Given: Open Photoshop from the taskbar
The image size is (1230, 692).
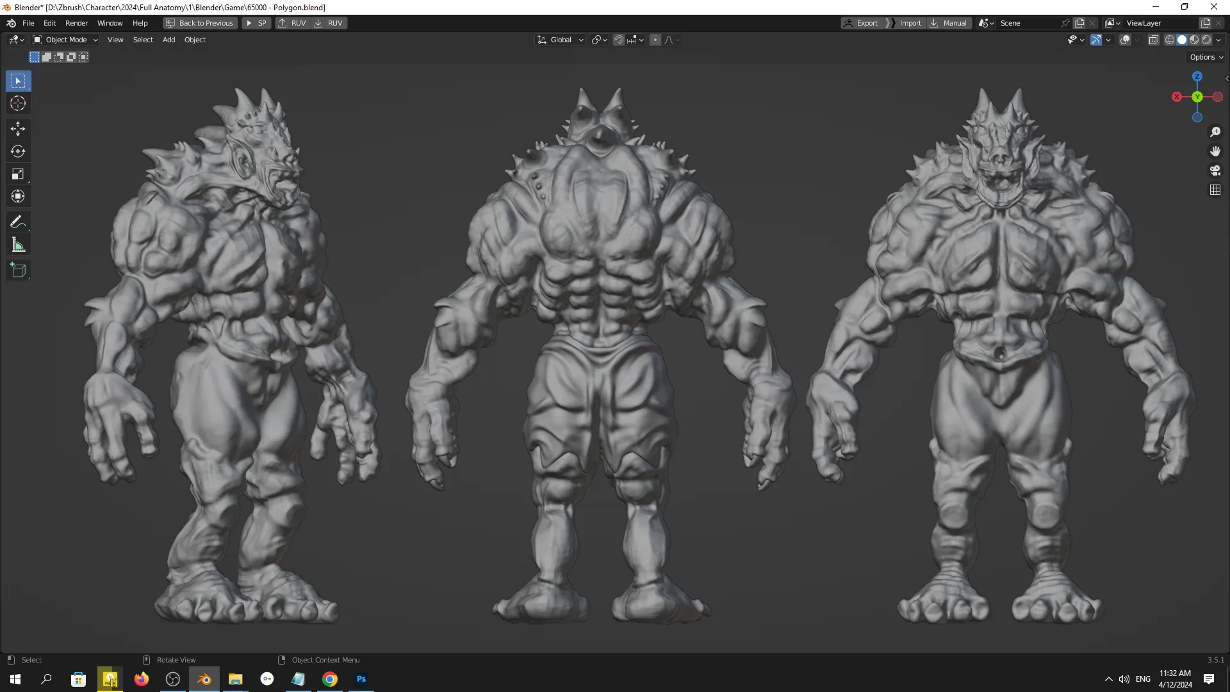Looking at the screenshot, I should [361, 679].
